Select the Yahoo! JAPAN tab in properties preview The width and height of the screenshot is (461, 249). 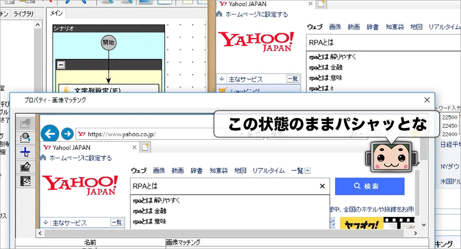point(89,147)
